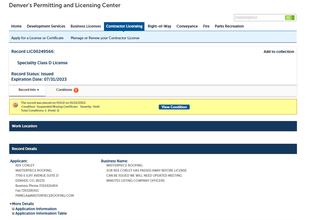The height and width of the screenshot is (220, 317).
Task: Open the search options dropdown arrow
Action: [293, 18]
